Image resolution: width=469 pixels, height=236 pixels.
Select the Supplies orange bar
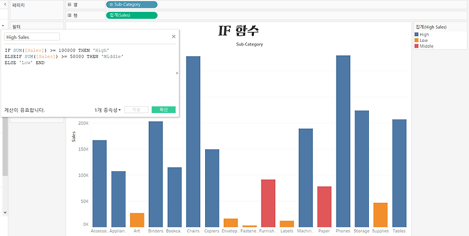[380, 215]
